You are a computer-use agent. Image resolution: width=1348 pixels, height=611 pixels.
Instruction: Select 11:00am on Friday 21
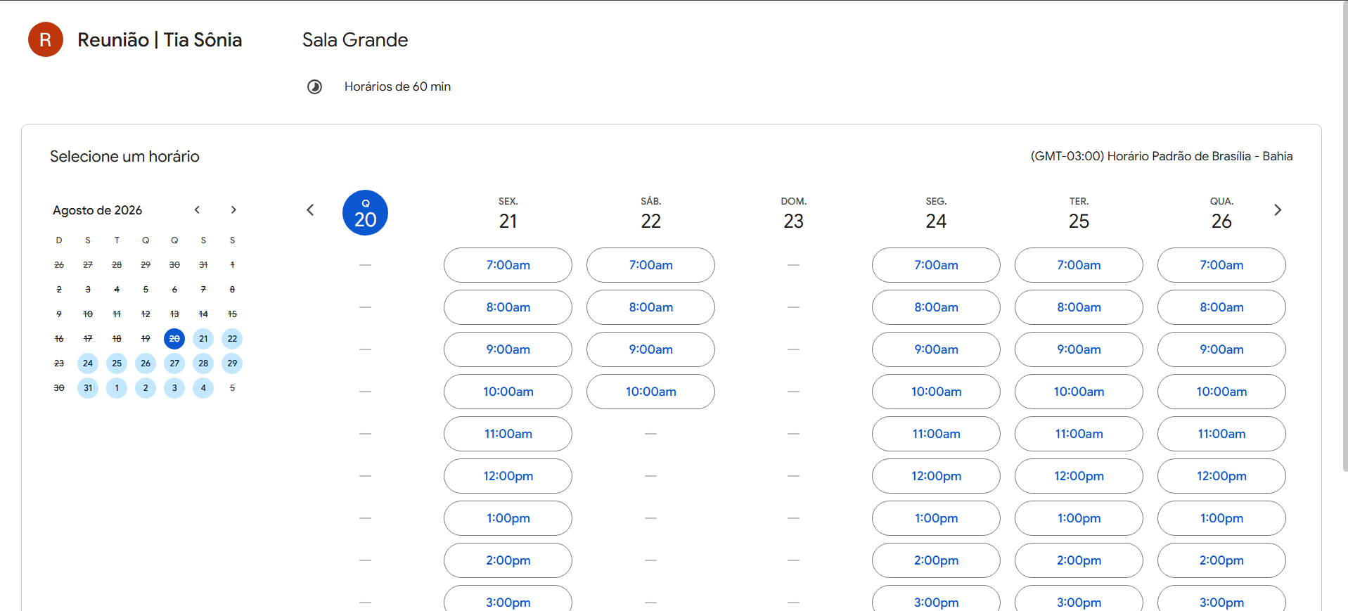pyautogui.click(x=508, y=434)
